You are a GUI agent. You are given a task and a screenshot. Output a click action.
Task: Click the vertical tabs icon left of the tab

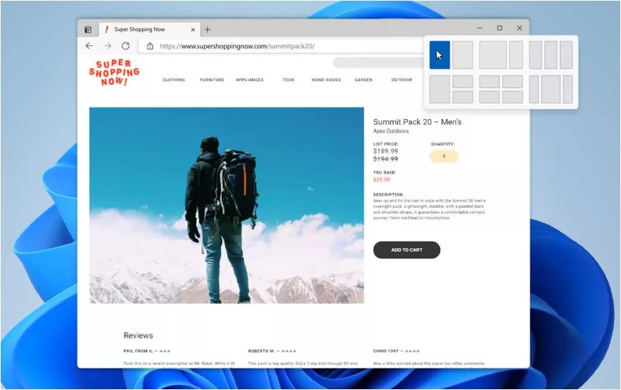tap(88, 29)
